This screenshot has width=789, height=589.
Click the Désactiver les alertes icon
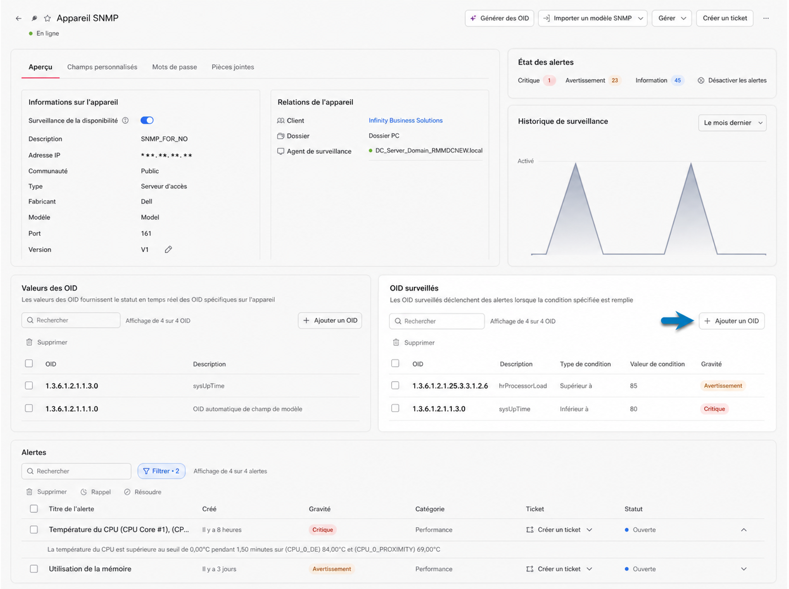[x=701, y=81]
